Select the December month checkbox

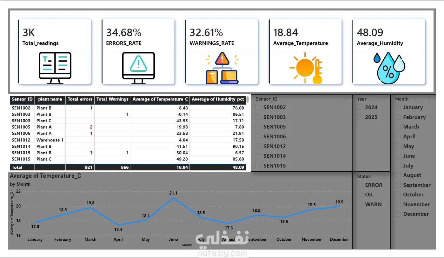click(398, 214)
